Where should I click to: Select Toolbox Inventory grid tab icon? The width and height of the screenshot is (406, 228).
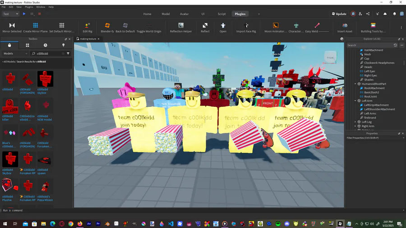(x=28, y=45)
